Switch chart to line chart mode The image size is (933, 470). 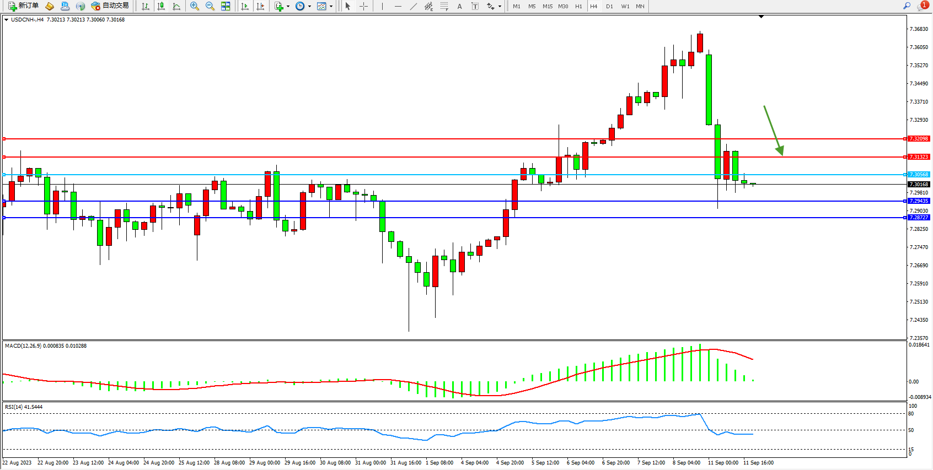(x=176, y=6)
